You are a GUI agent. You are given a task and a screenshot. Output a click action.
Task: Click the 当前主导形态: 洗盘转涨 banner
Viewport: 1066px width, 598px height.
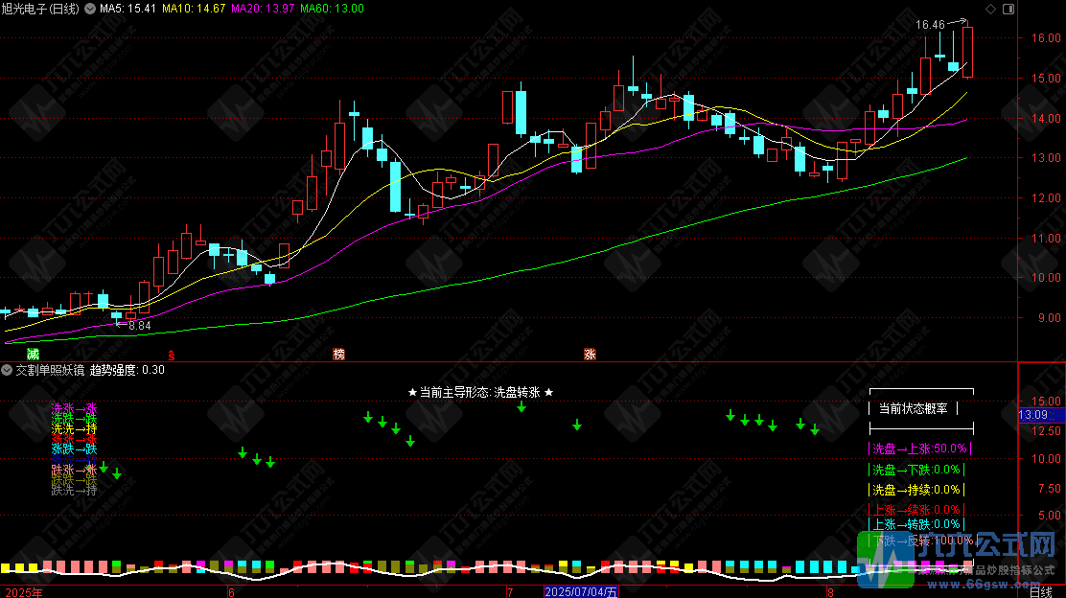[480, 392]
